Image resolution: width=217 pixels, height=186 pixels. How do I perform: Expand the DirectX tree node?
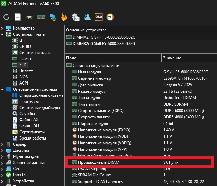(x=2, y=175)
